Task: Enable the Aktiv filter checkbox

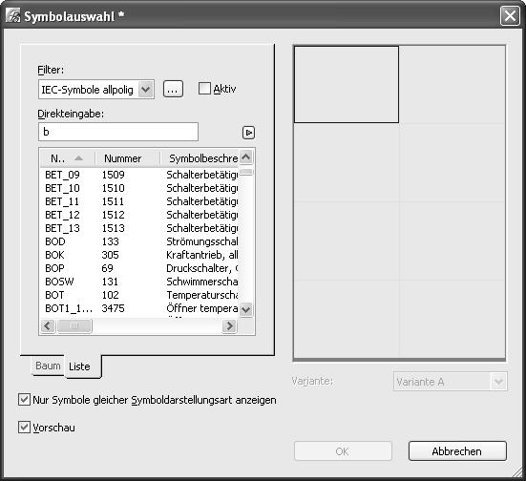Action: tap(204, 89)
